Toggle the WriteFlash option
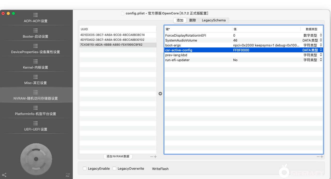 click(160, 169)
